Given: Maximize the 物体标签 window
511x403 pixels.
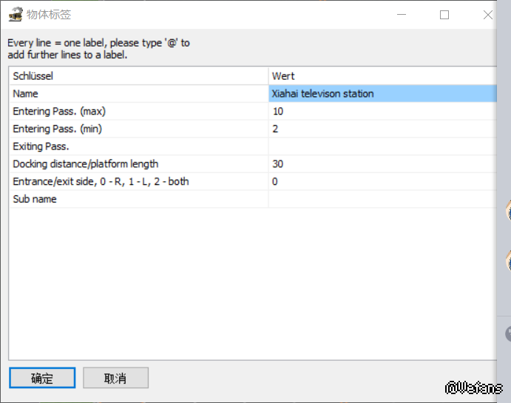Looking at the screenshot, I should pyautogui.click(x=444, y=15).
